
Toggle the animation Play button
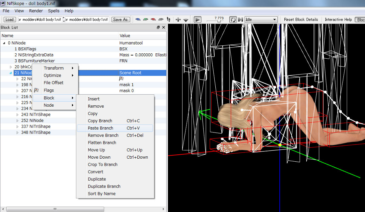click(x=198, y=20)
